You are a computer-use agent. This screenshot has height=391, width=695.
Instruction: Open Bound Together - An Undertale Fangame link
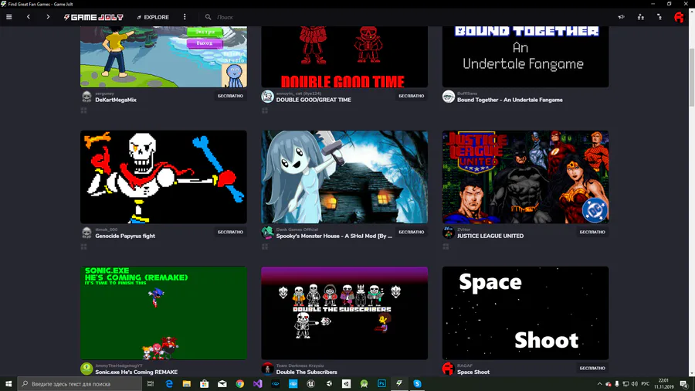click(510, 100)
